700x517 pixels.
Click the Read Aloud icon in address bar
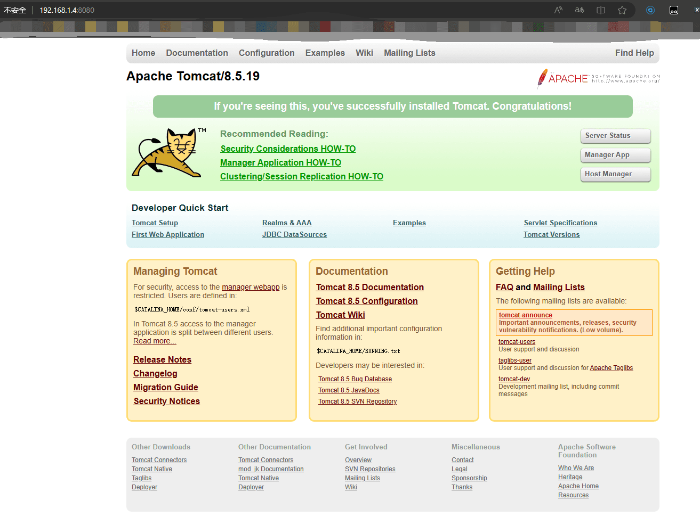point(558,10)
